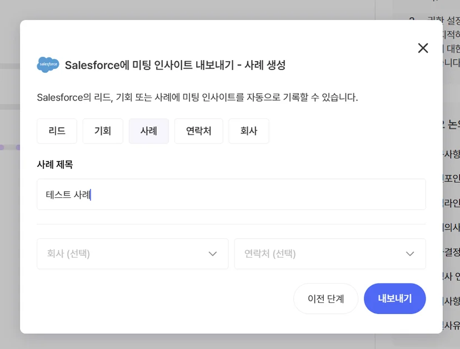This screenshot has height=349, width=460.
Task: Open the 연락처 (선택) dropdown
Action: point(330,253)
